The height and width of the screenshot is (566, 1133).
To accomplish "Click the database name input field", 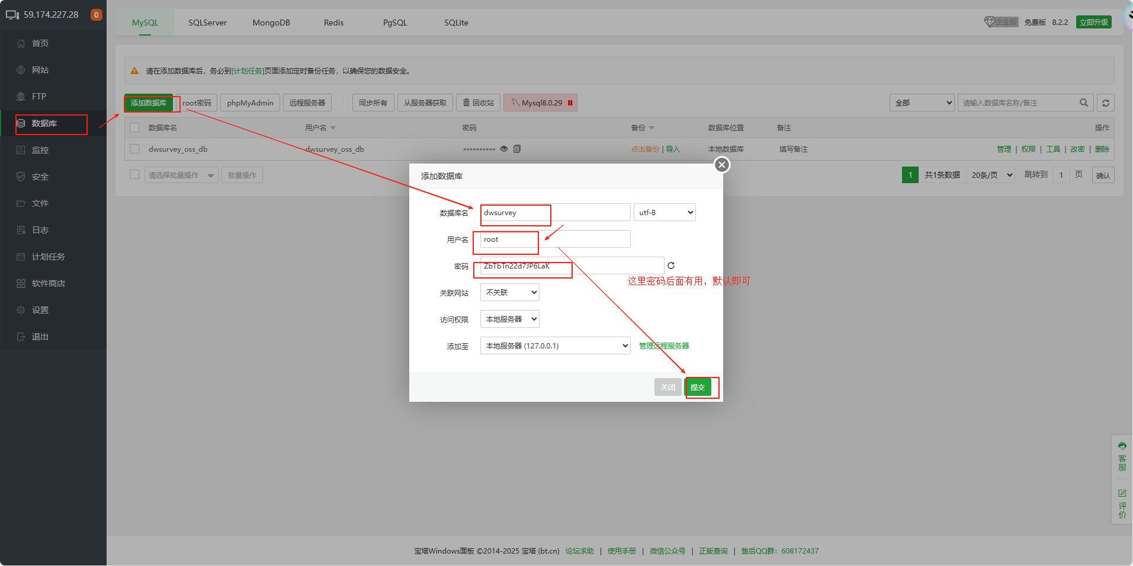I will click(x=555, y=212).
